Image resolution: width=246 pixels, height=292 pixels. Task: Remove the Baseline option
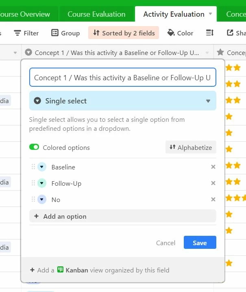point(213,167)
